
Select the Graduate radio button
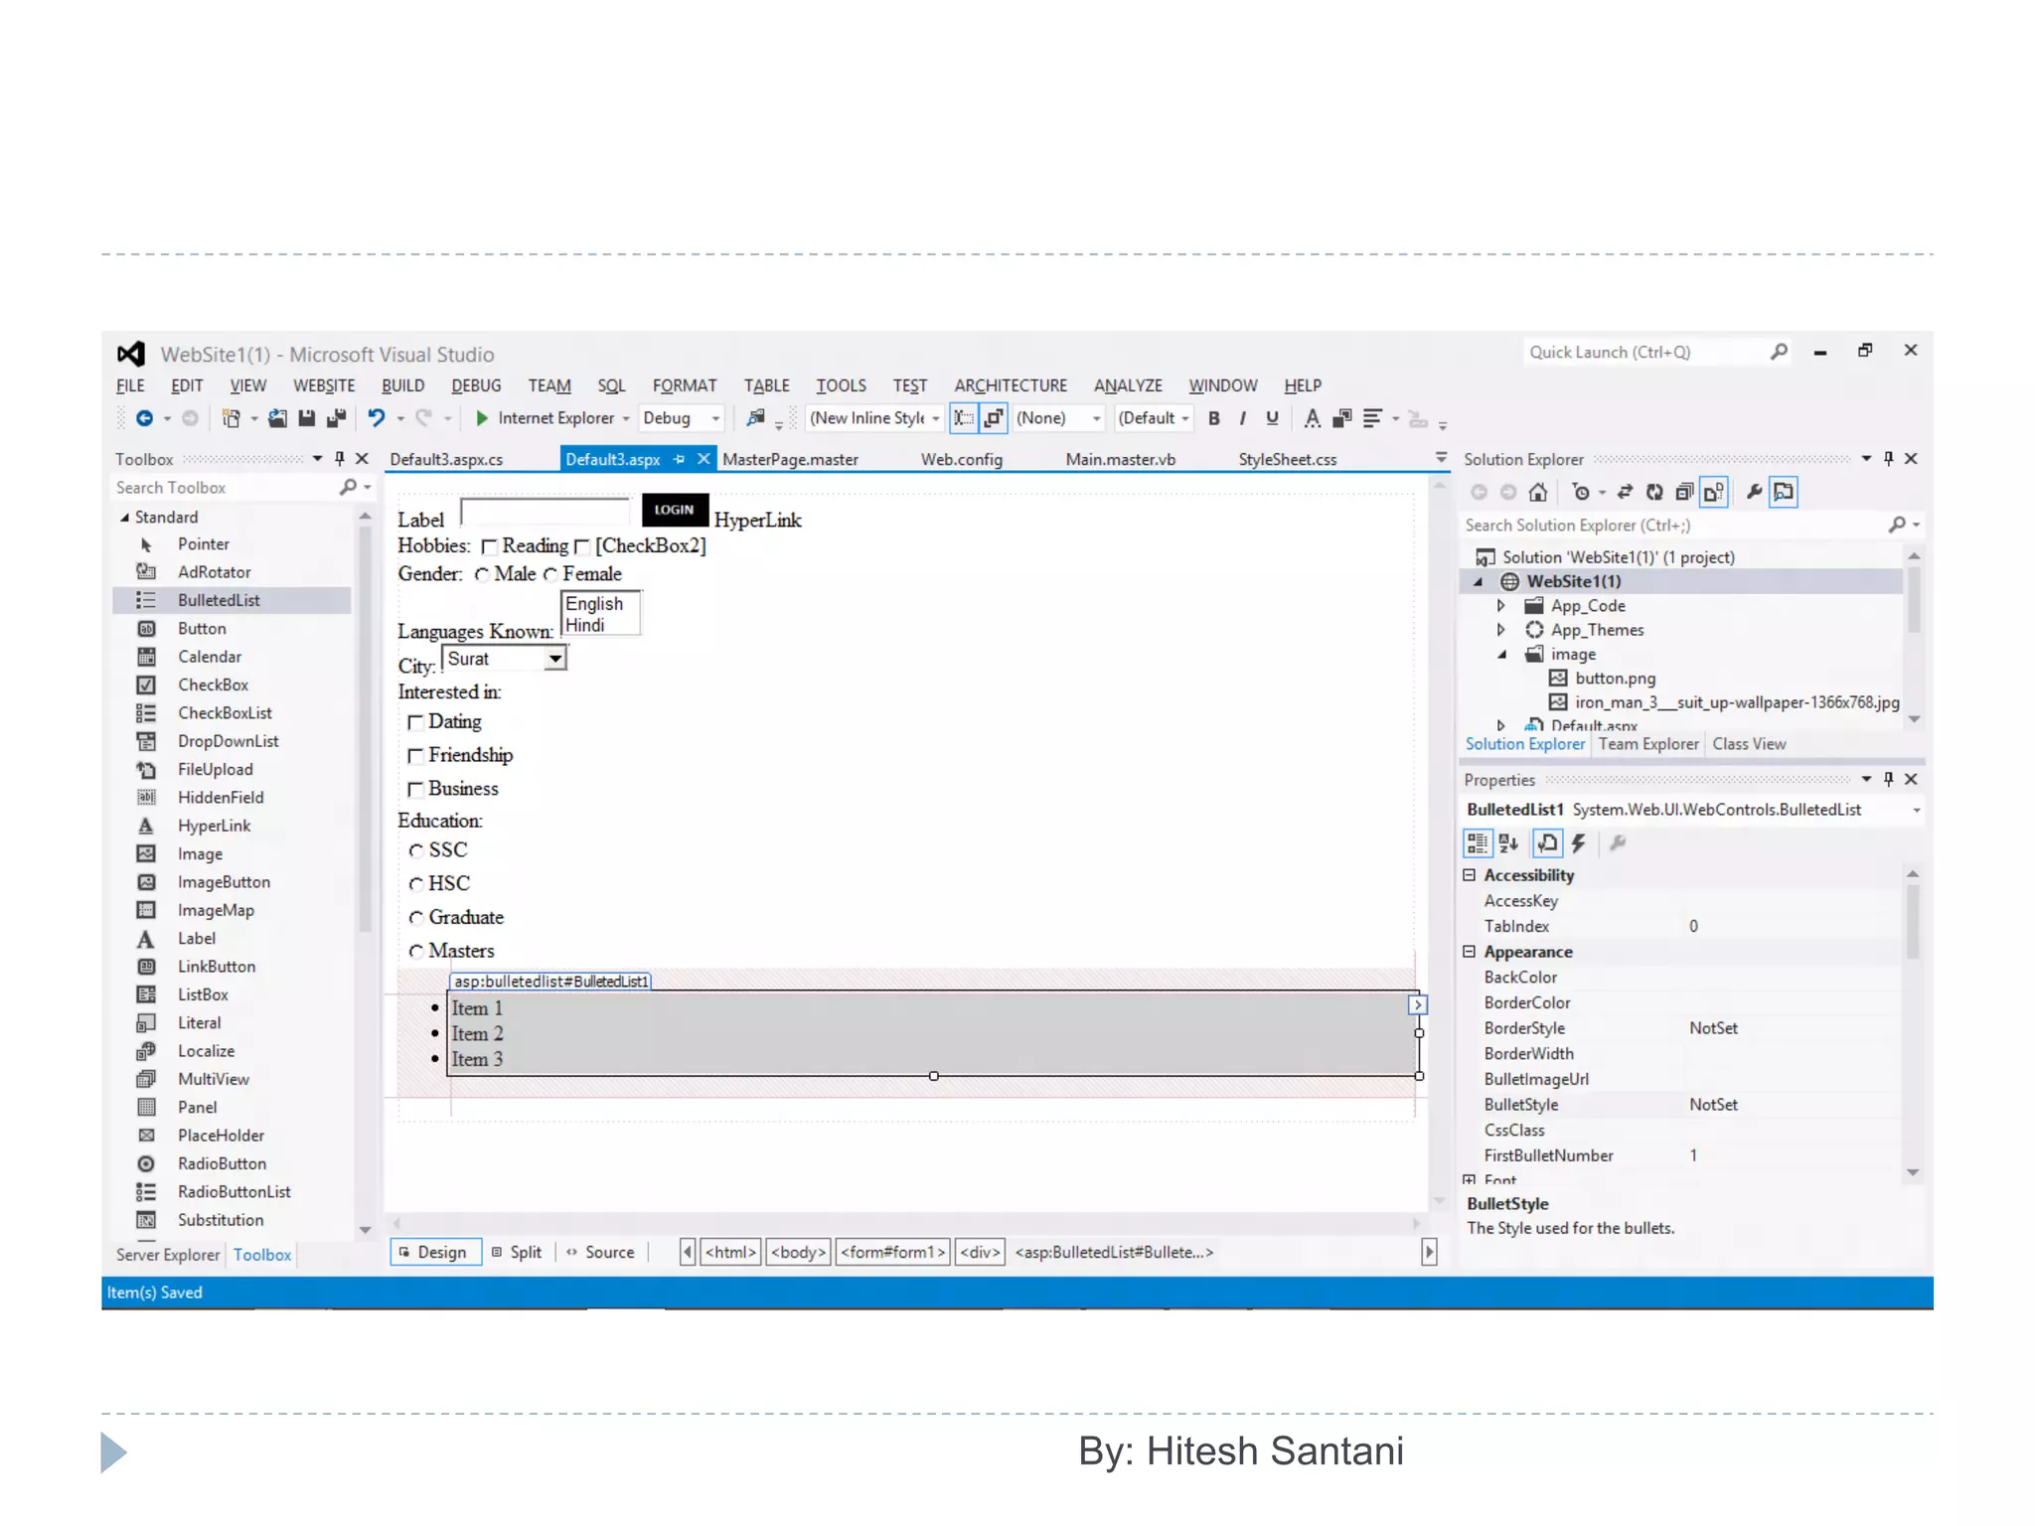tap(416, 917)
